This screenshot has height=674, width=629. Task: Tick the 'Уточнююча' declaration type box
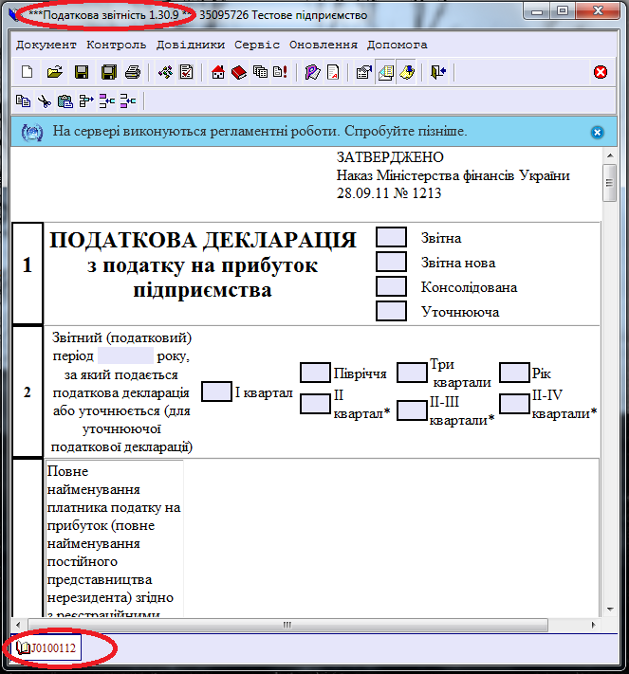click(x=391, y=310)
